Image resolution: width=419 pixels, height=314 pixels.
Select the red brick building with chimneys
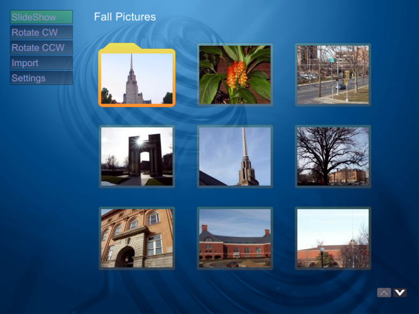(x=235, y=238)
